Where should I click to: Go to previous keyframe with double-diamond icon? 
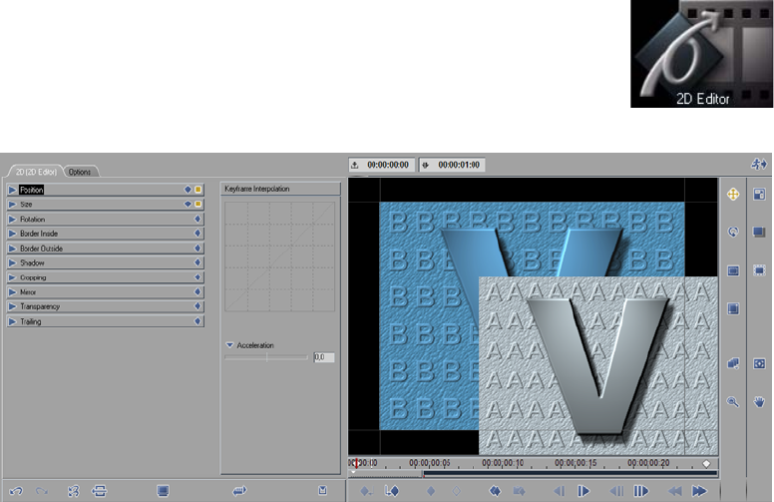pyautogui.click(x=495, y=491)
